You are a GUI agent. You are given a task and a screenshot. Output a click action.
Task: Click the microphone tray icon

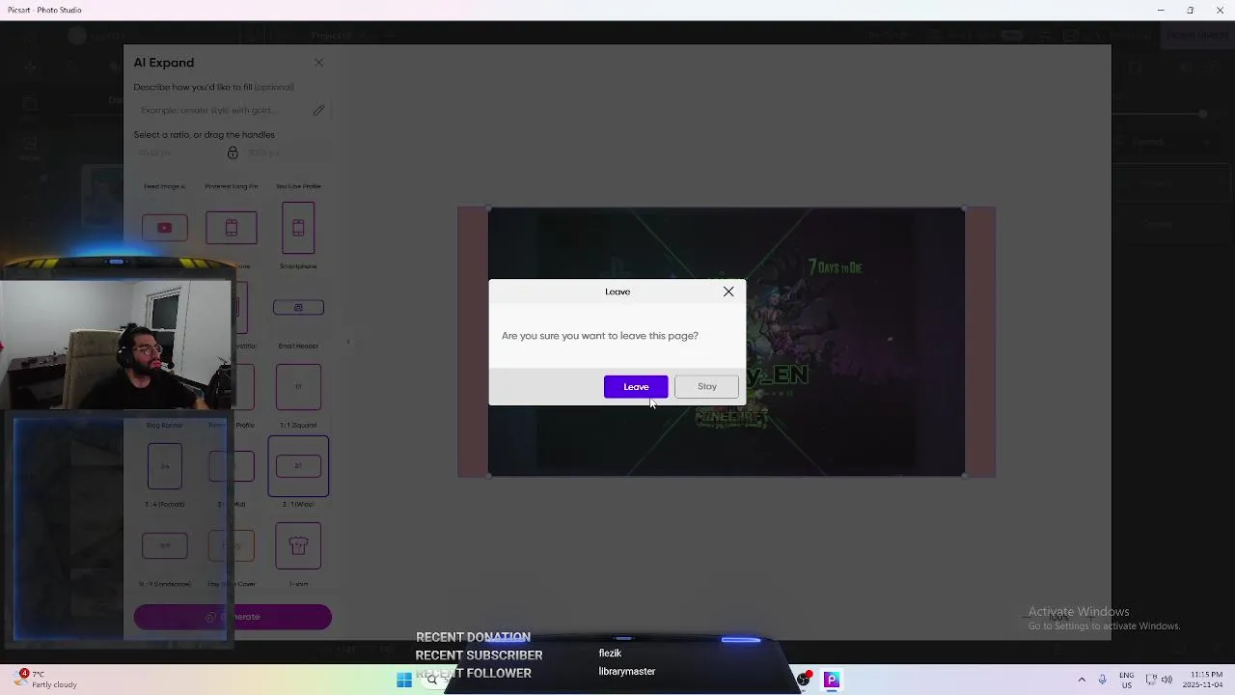1102,680
